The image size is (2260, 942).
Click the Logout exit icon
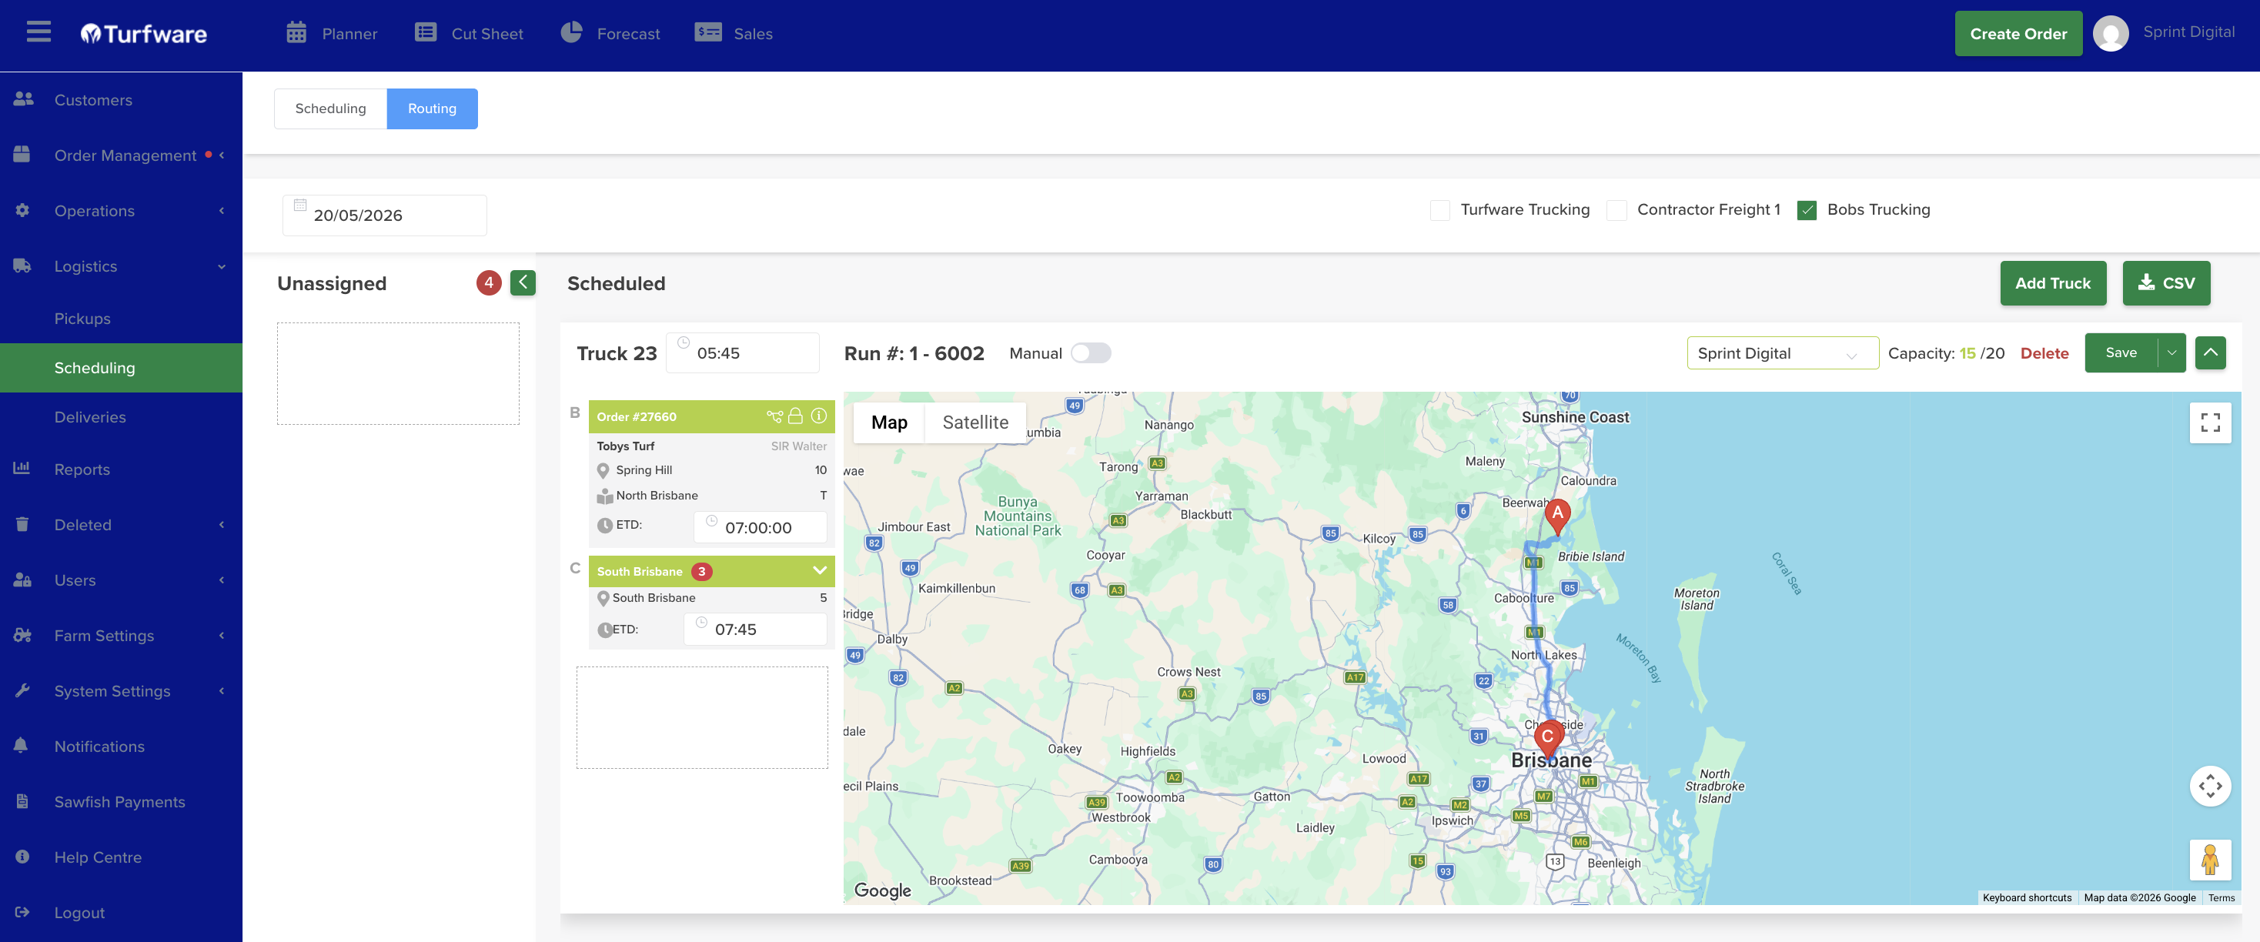(22, 912)
